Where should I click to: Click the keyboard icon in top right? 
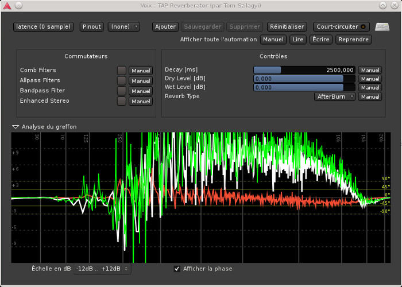pos(382,26)
